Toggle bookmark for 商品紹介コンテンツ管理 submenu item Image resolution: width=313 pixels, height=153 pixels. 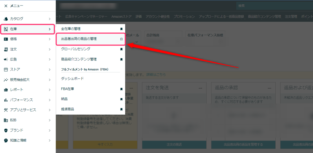[121, 60]
